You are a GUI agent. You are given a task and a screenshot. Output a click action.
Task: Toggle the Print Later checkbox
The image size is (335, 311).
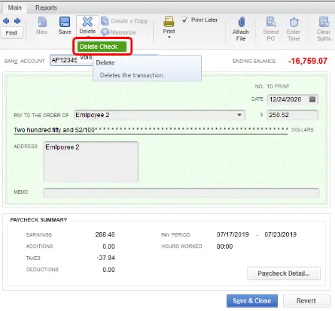185,20
